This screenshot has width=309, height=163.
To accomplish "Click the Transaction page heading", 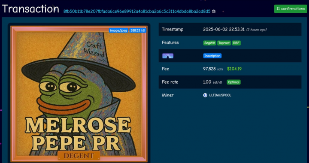I will pyautogui.click(x=30, y=9).
